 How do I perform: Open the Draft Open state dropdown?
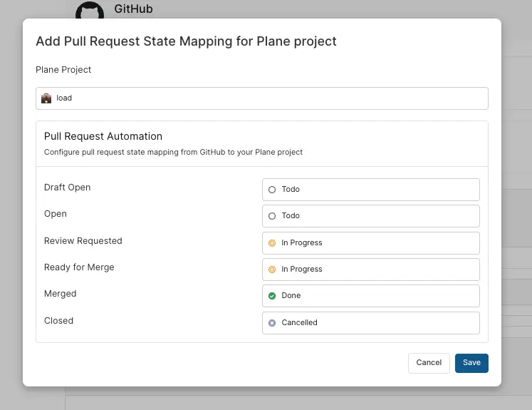(370, 190)
